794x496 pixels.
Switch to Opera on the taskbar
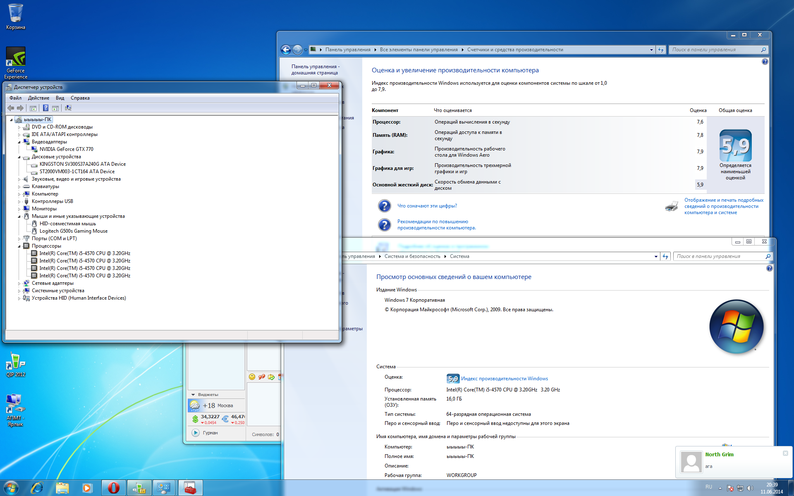pyautogui.click(x=114, y=488)
